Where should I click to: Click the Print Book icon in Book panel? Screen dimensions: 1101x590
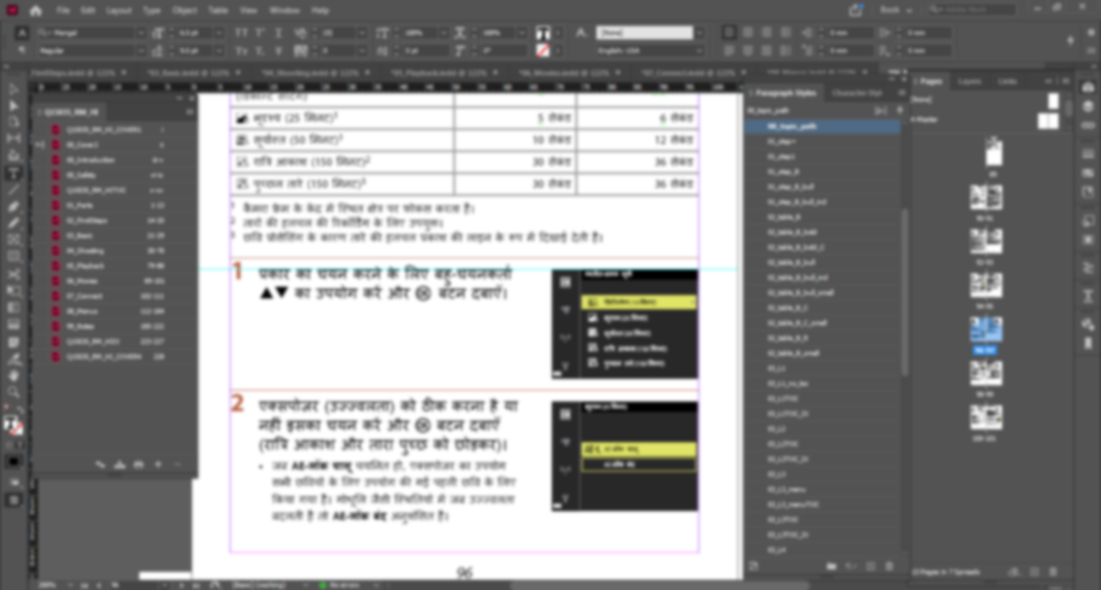(138, 465)
